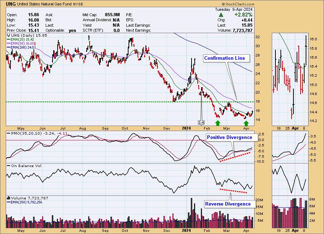Select the UNG ticker symbol in the title

pyautogui.click(x=11, y=4)
